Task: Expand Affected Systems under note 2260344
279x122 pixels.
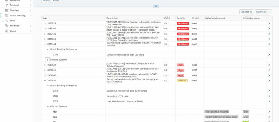Action: [48, 60]
